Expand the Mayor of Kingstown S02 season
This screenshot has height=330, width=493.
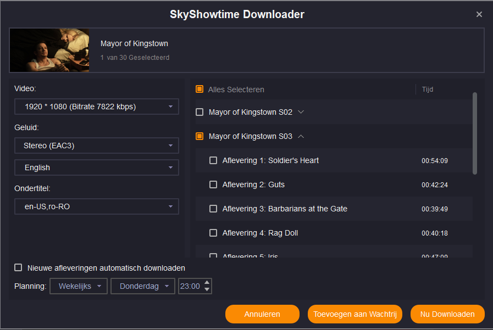pos(301,112)
